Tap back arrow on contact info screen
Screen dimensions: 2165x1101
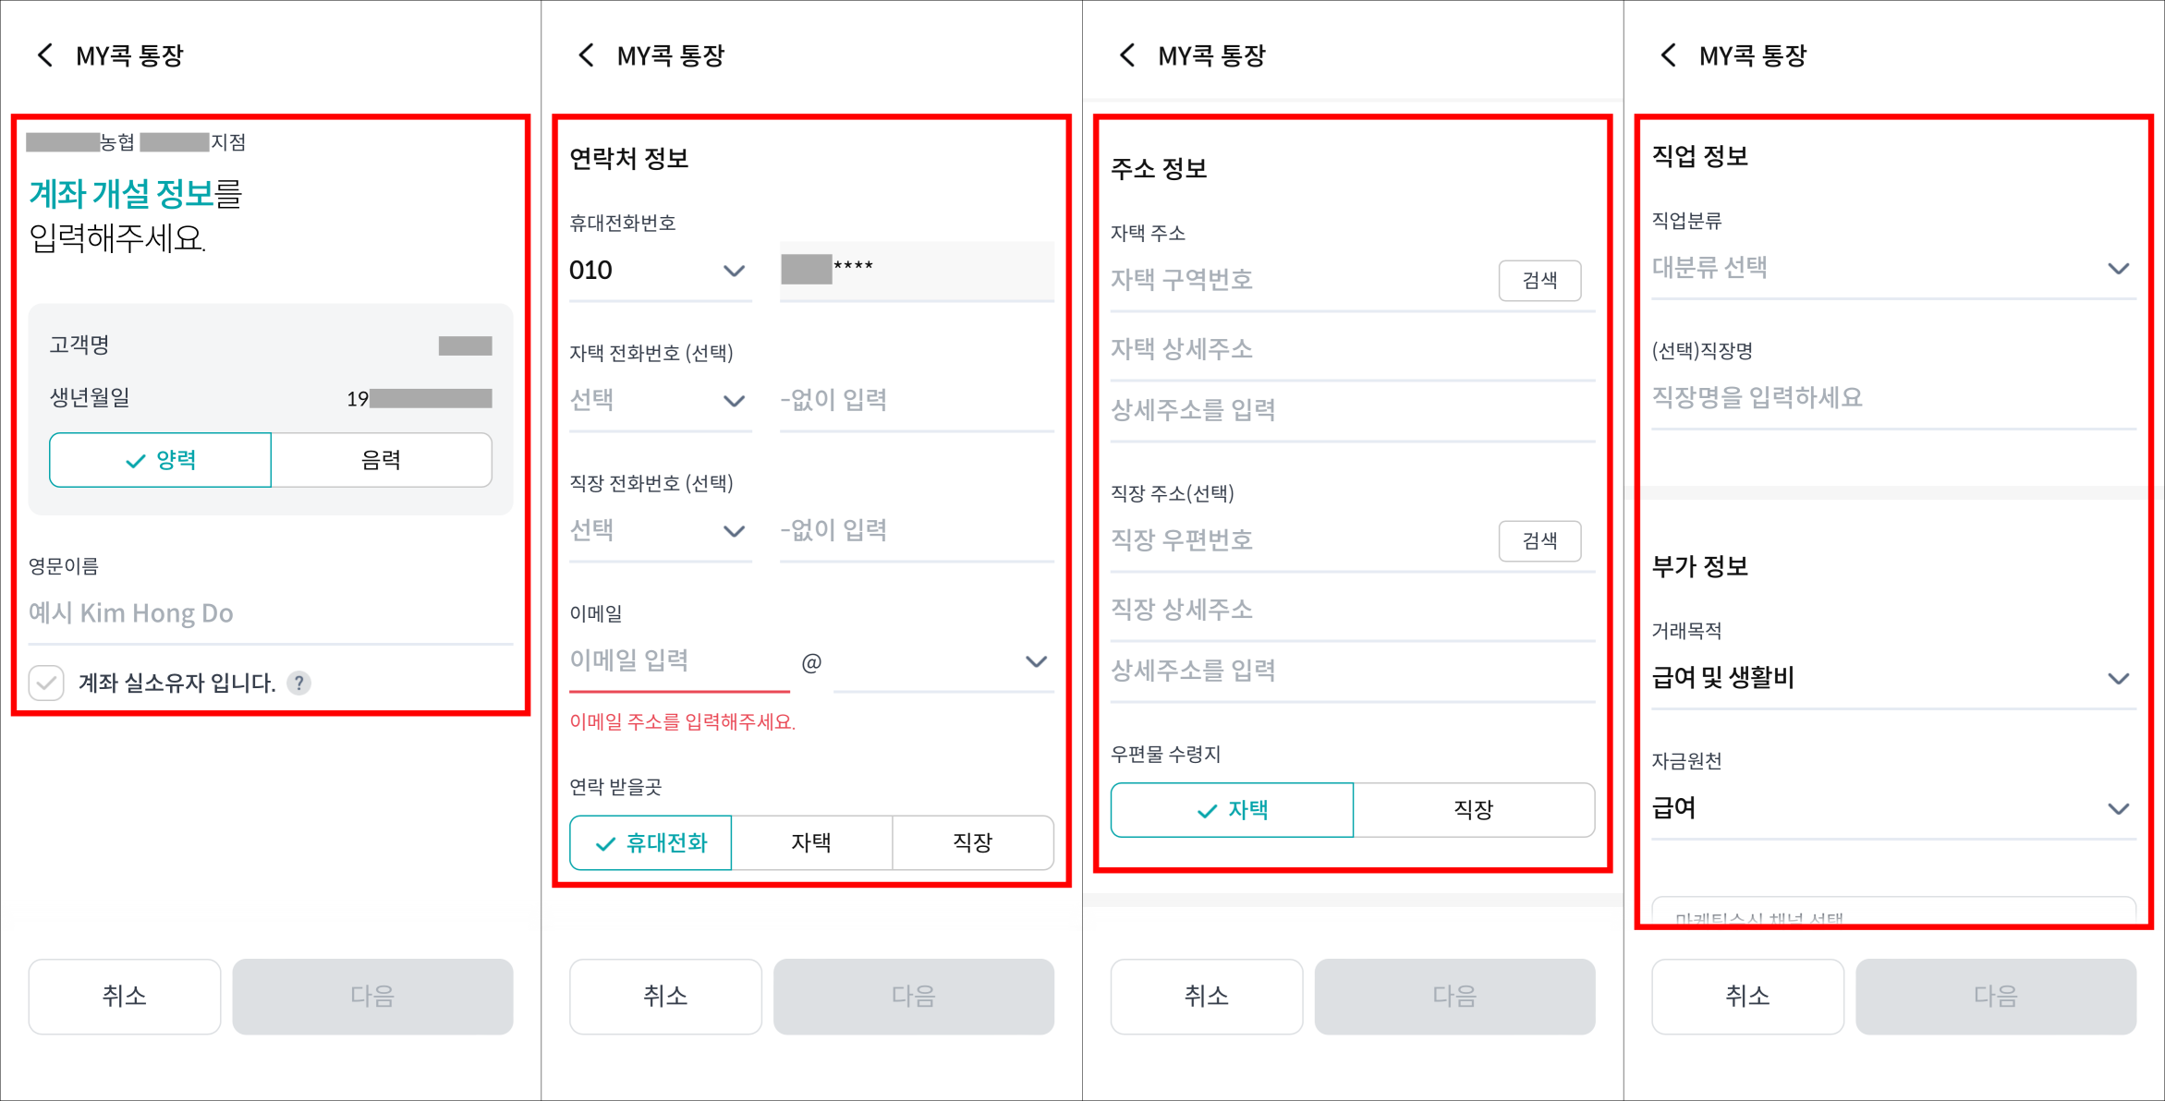(x=586, y=54)
